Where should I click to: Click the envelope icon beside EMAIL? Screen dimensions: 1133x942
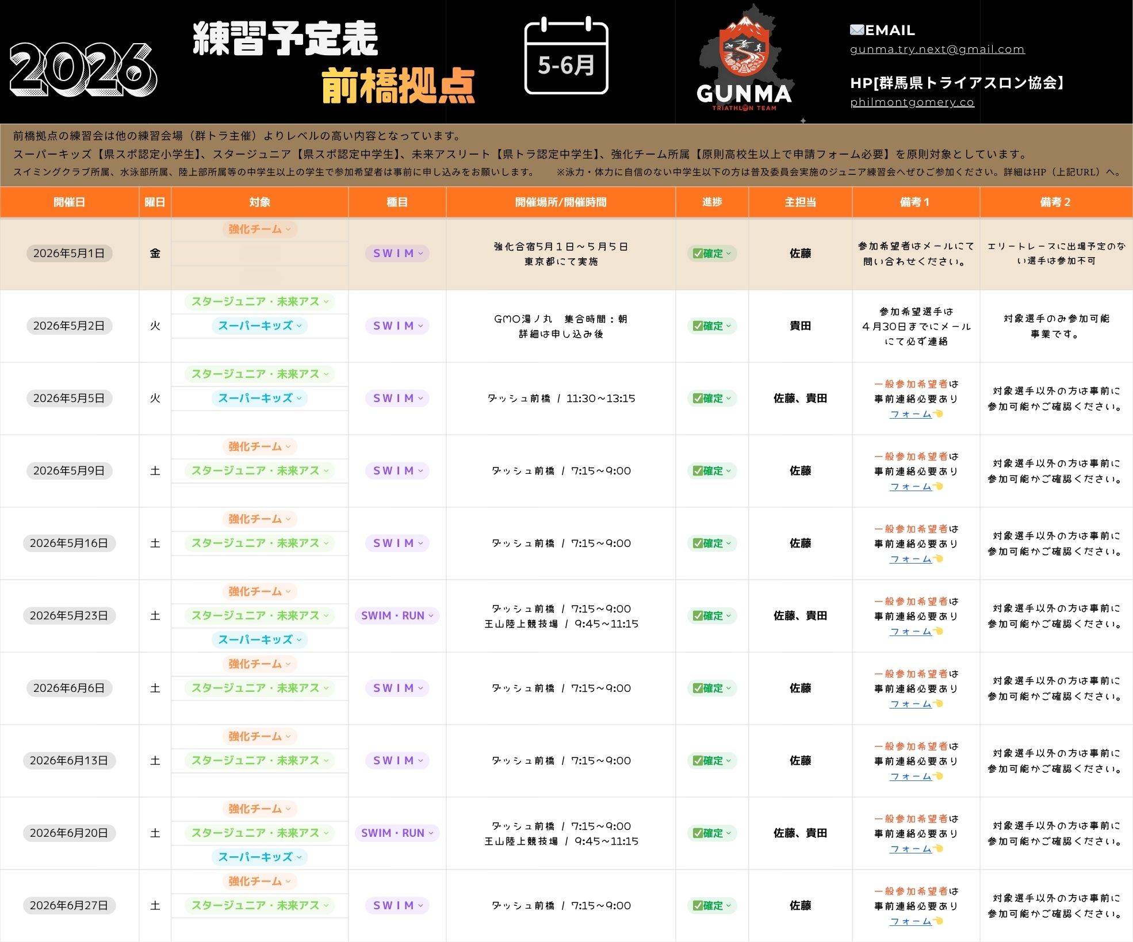[856, 30]
